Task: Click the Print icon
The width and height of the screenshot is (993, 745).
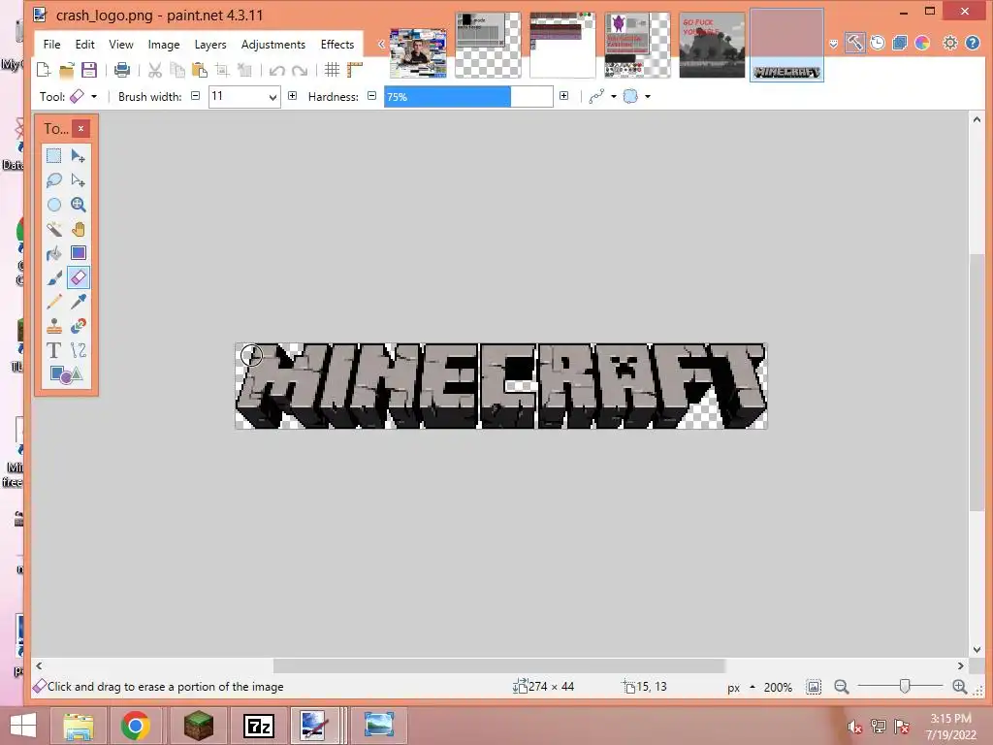Action: (121, 70)
